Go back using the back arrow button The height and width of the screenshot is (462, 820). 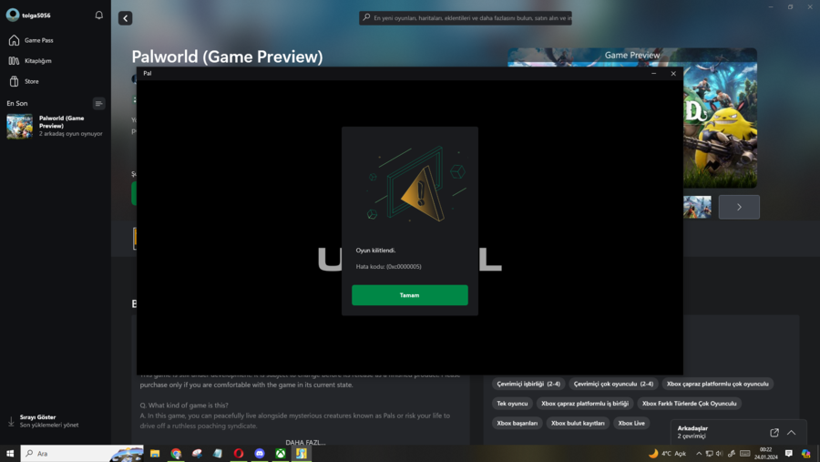coord(125,18)
